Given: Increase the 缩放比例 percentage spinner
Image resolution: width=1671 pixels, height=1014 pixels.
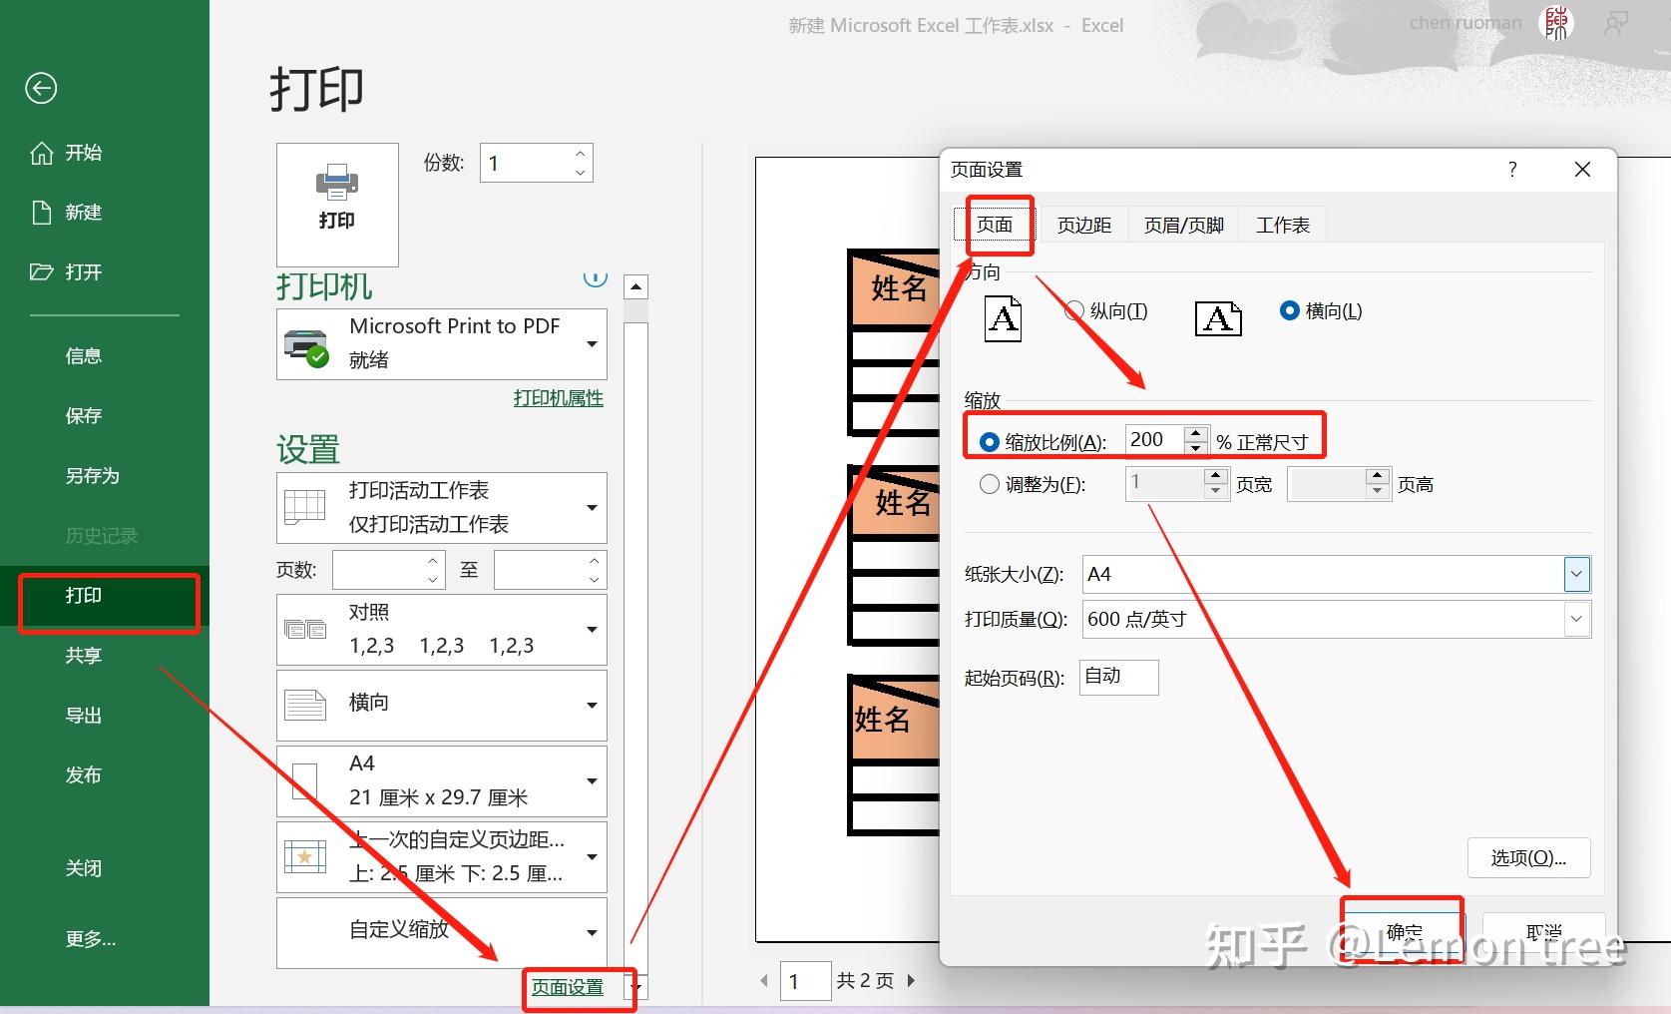Looking at the screenshot, I should point(1196,432).
